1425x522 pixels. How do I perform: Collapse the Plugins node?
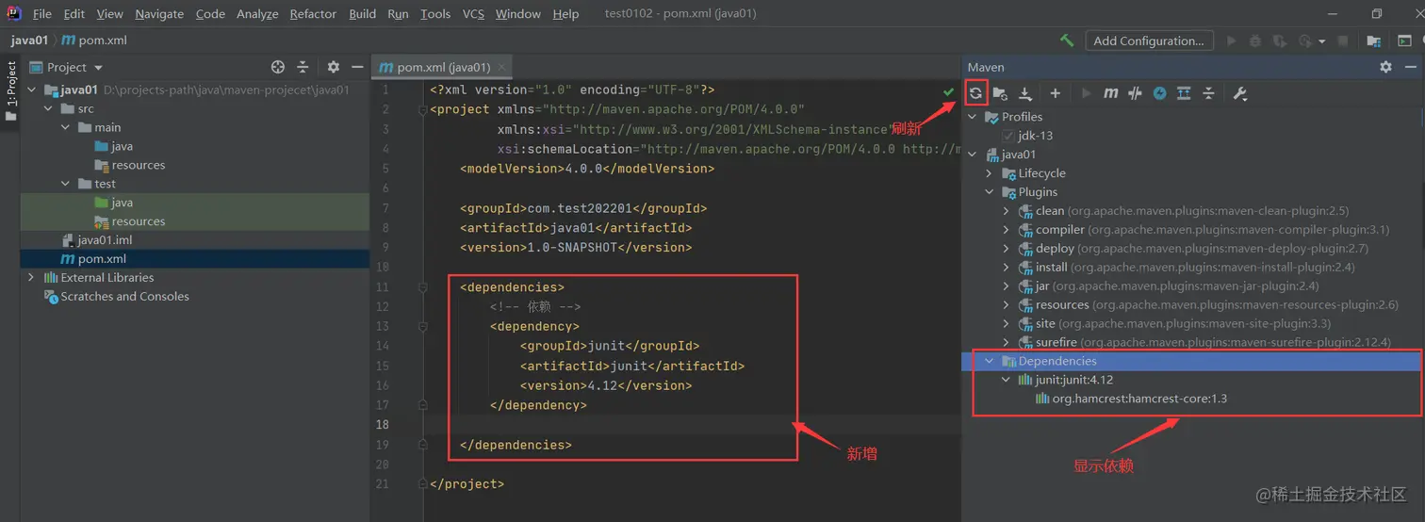[990, 192]
